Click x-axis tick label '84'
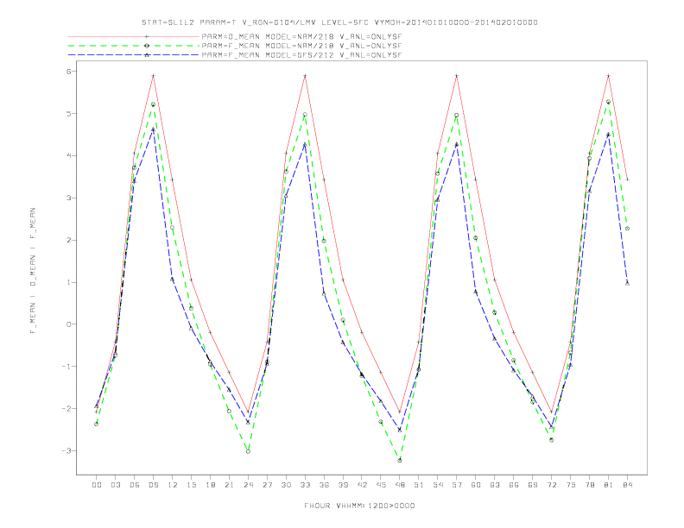This screenshot has height=528, width=684. coord(627,485)
